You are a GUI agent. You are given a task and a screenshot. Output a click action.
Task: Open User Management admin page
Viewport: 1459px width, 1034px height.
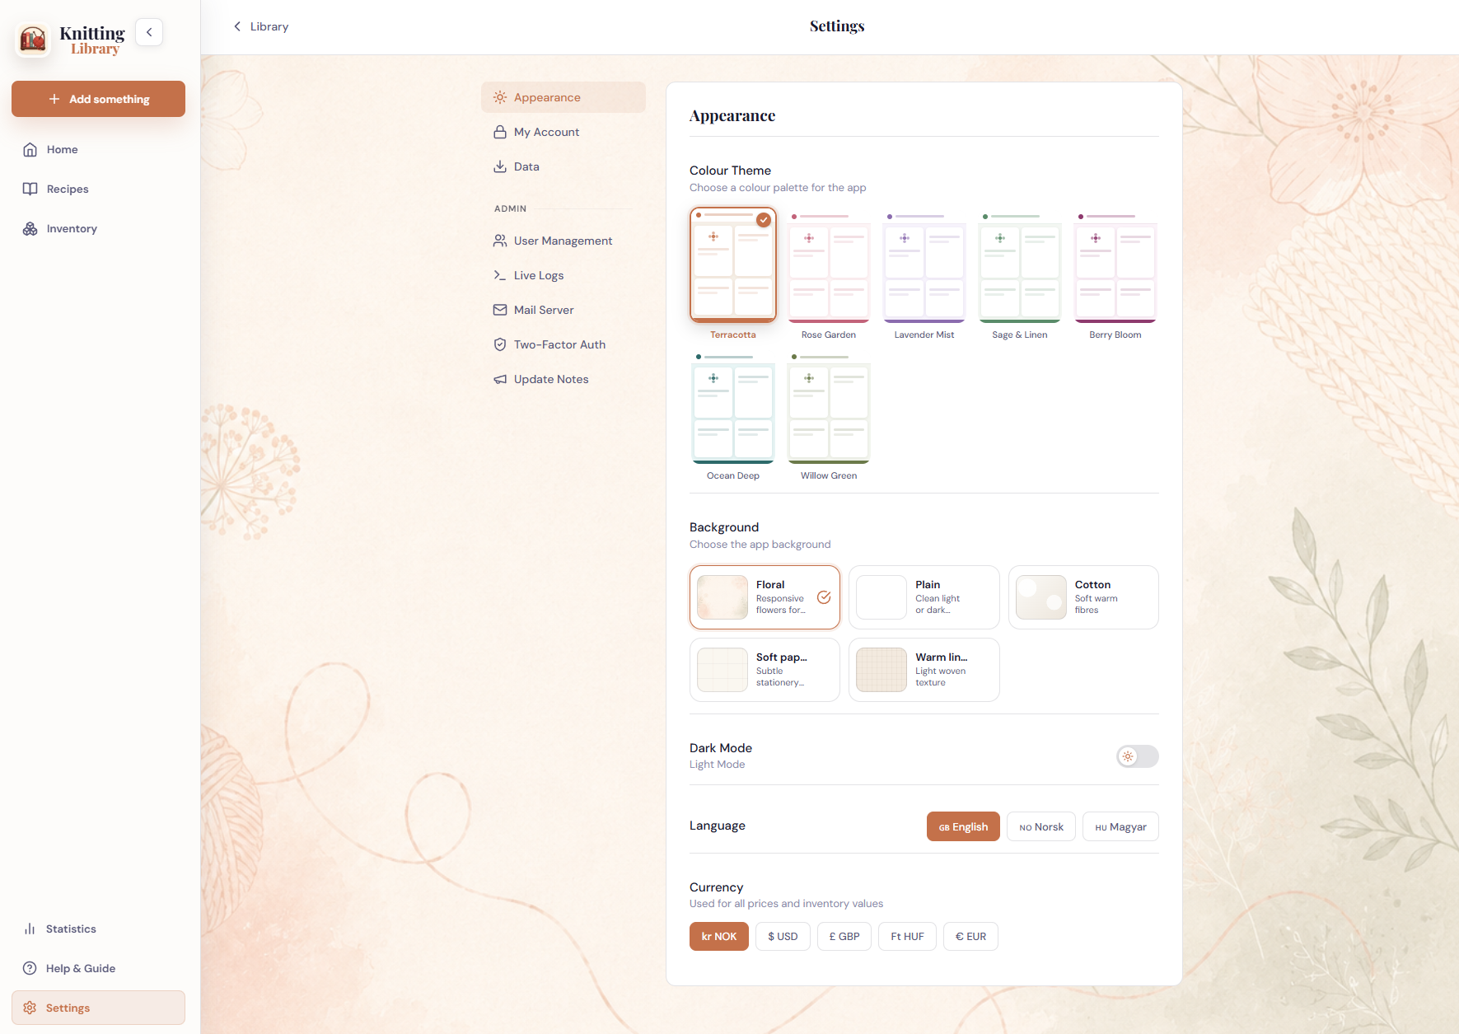[563, 241]
